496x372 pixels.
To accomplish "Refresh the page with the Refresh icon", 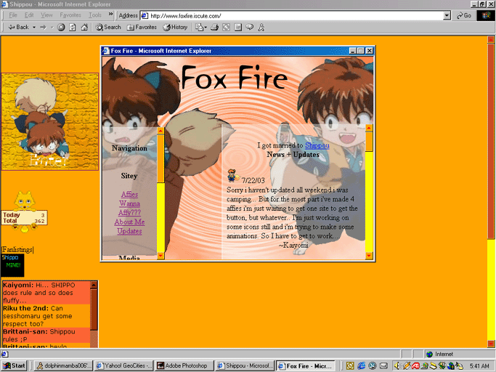I will coord(73,27).
